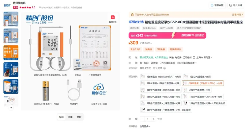Click the quantity input field

(x=148, y=119)
